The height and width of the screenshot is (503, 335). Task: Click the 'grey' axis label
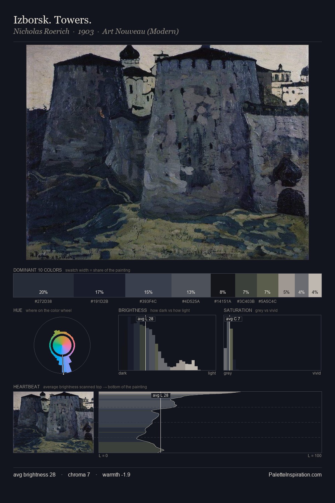(228, 373)
